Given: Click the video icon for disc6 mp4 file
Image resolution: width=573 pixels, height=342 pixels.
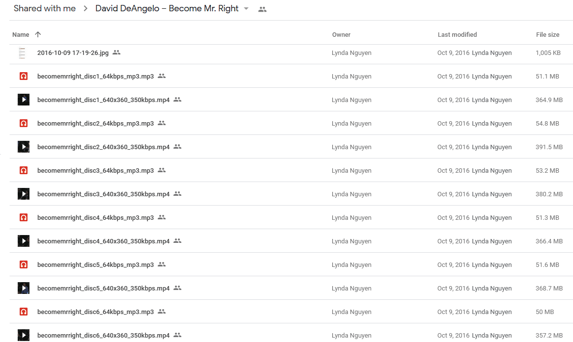Looking at the screenshot, I should coord(24,335).
